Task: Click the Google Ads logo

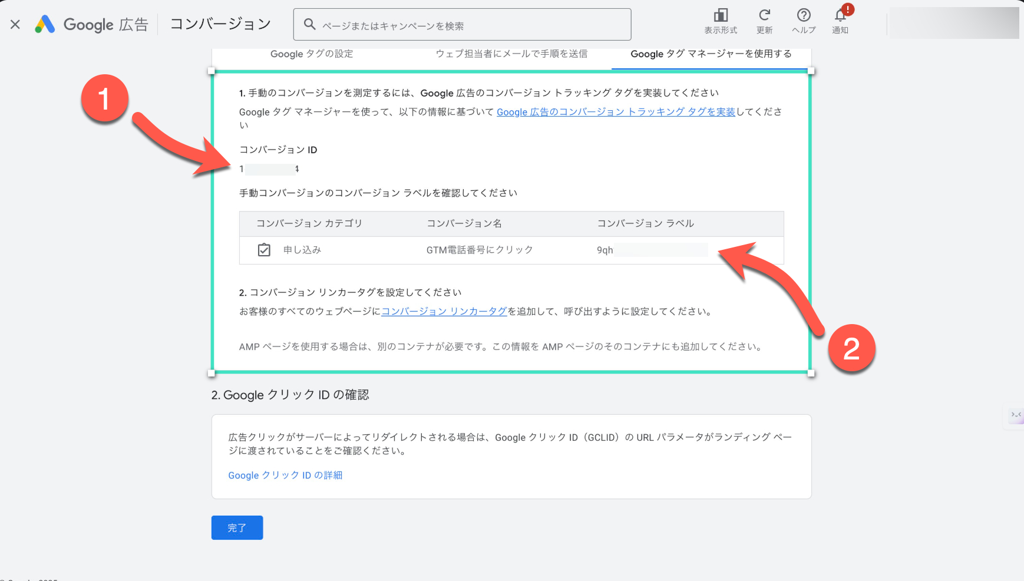Action: 45,24
